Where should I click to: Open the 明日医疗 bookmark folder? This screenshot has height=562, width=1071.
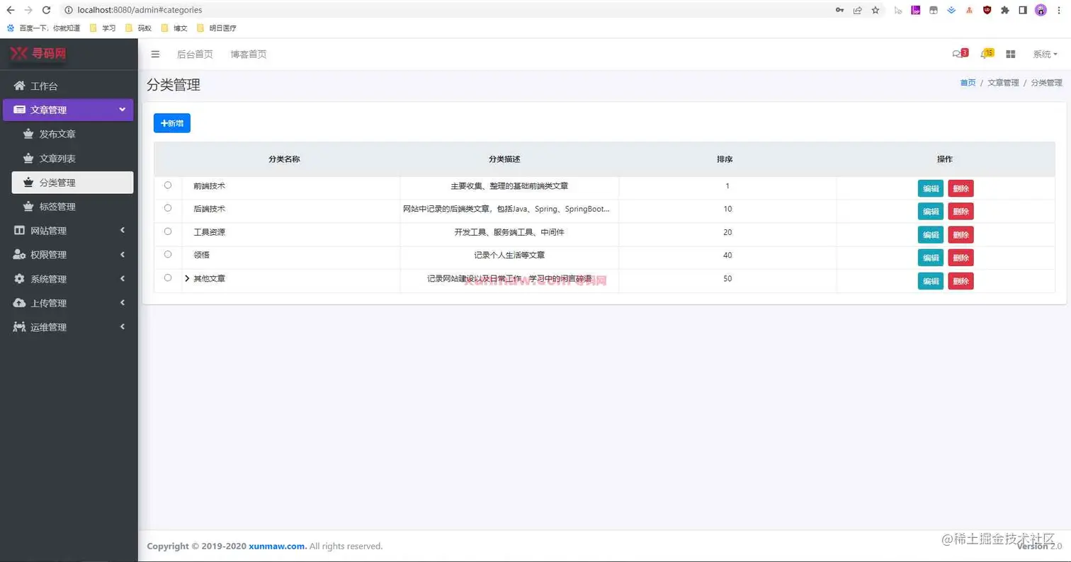216,28
